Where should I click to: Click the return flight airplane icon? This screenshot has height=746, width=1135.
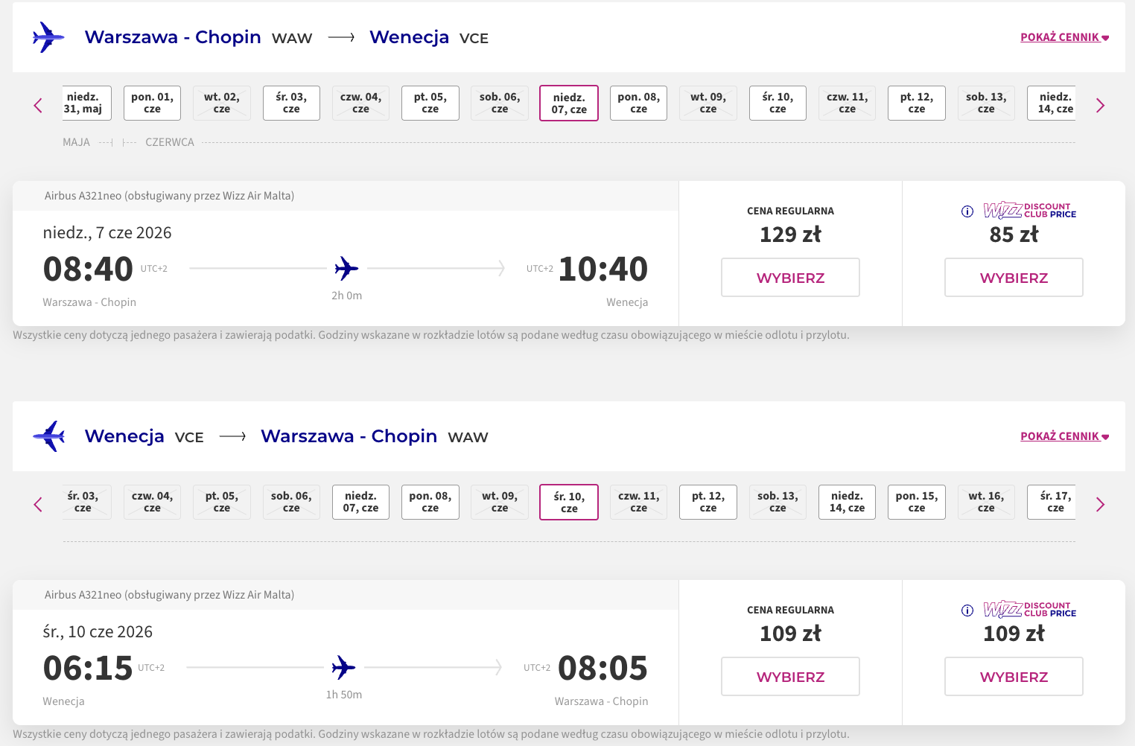[x=48, y=436]
